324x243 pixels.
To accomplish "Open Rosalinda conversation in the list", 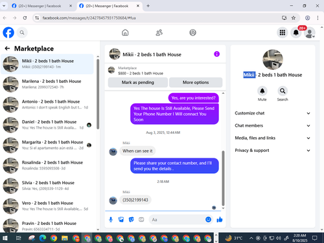I will pos(47,165).
